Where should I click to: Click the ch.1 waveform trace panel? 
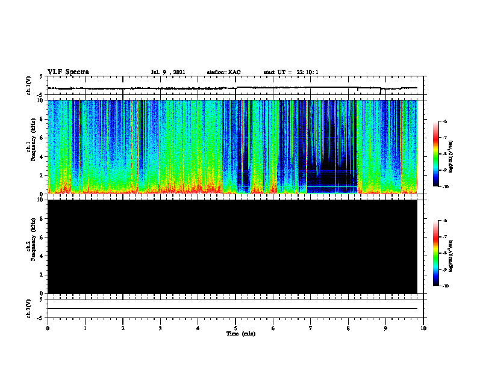(x=235, y=85)
